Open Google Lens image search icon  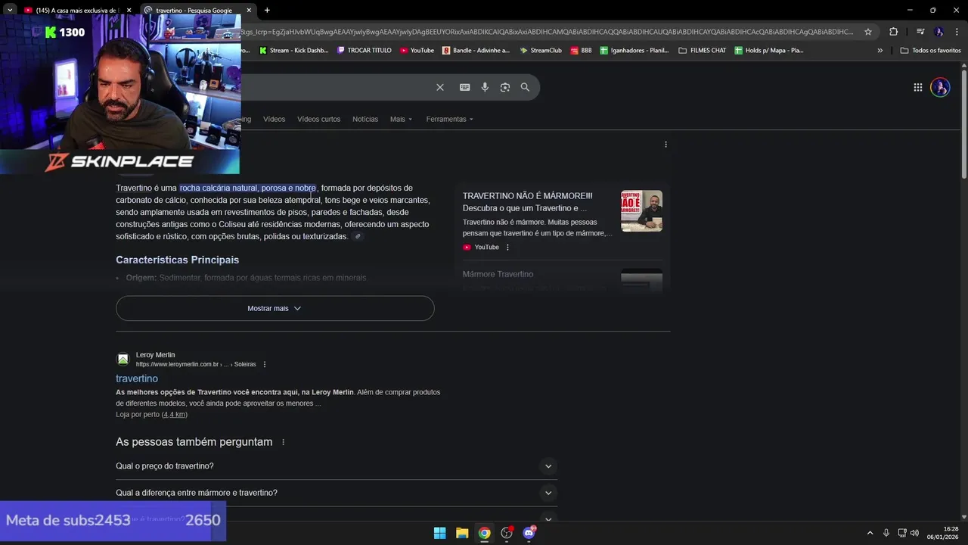[505, 87]
